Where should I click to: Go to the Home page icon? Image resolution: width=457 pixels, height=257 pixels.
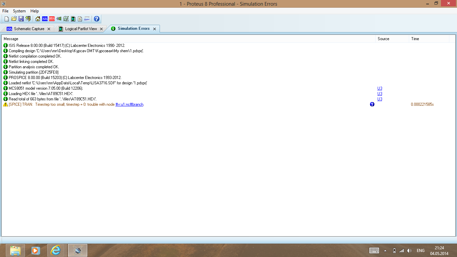click(x=38, y=19)
